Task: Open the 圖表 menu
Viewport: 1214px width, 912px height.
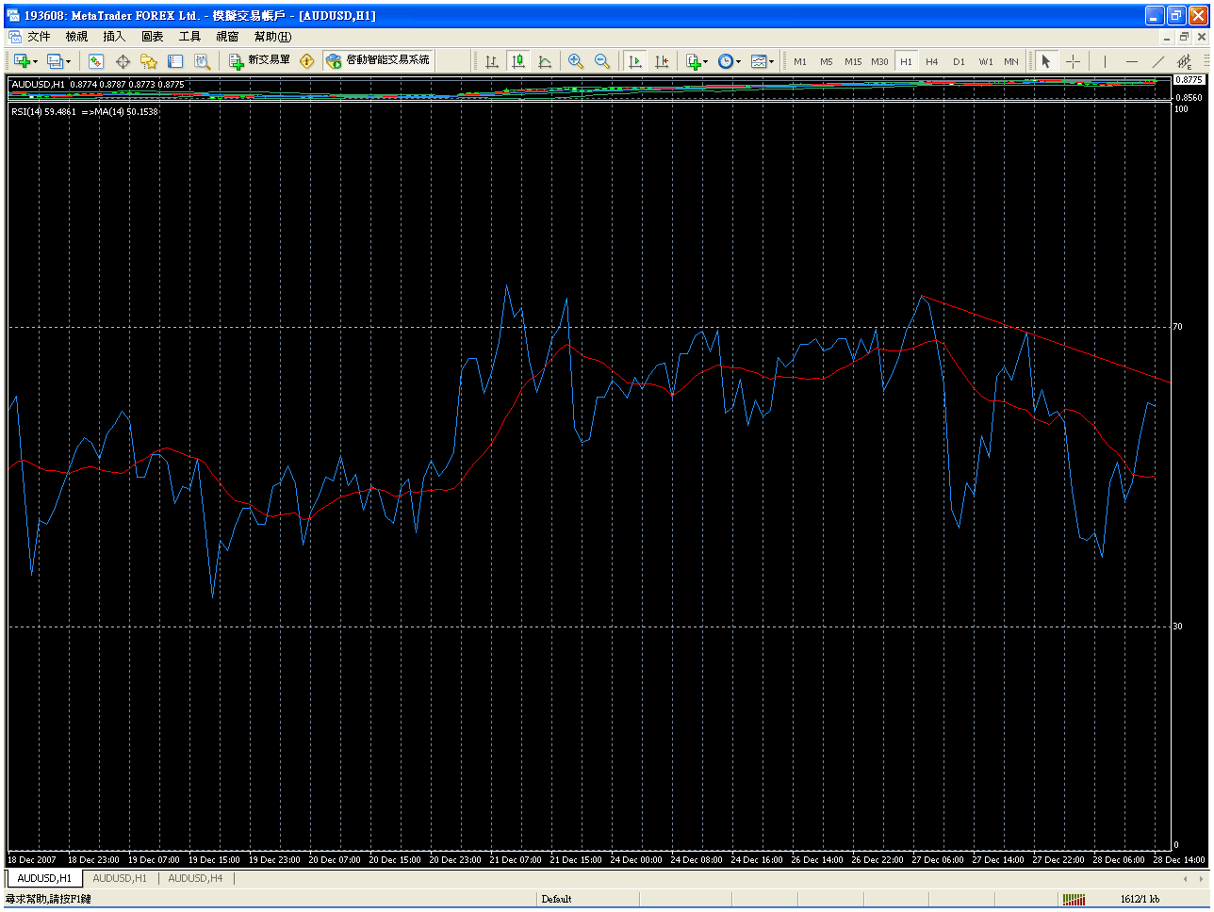Action: tap(152, 37)
